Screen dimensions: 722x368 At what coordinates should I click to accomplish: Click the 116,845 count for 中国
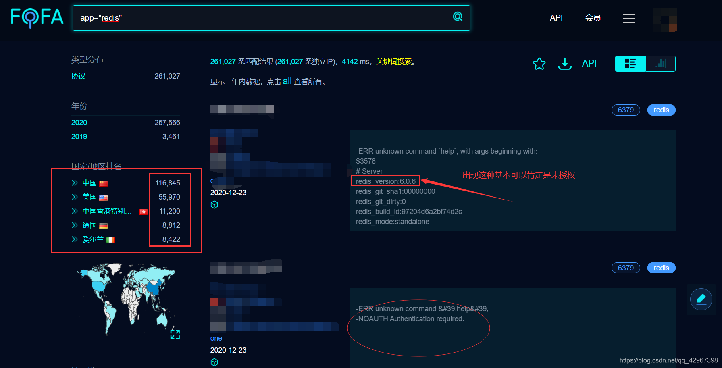[x=168, y=183]
